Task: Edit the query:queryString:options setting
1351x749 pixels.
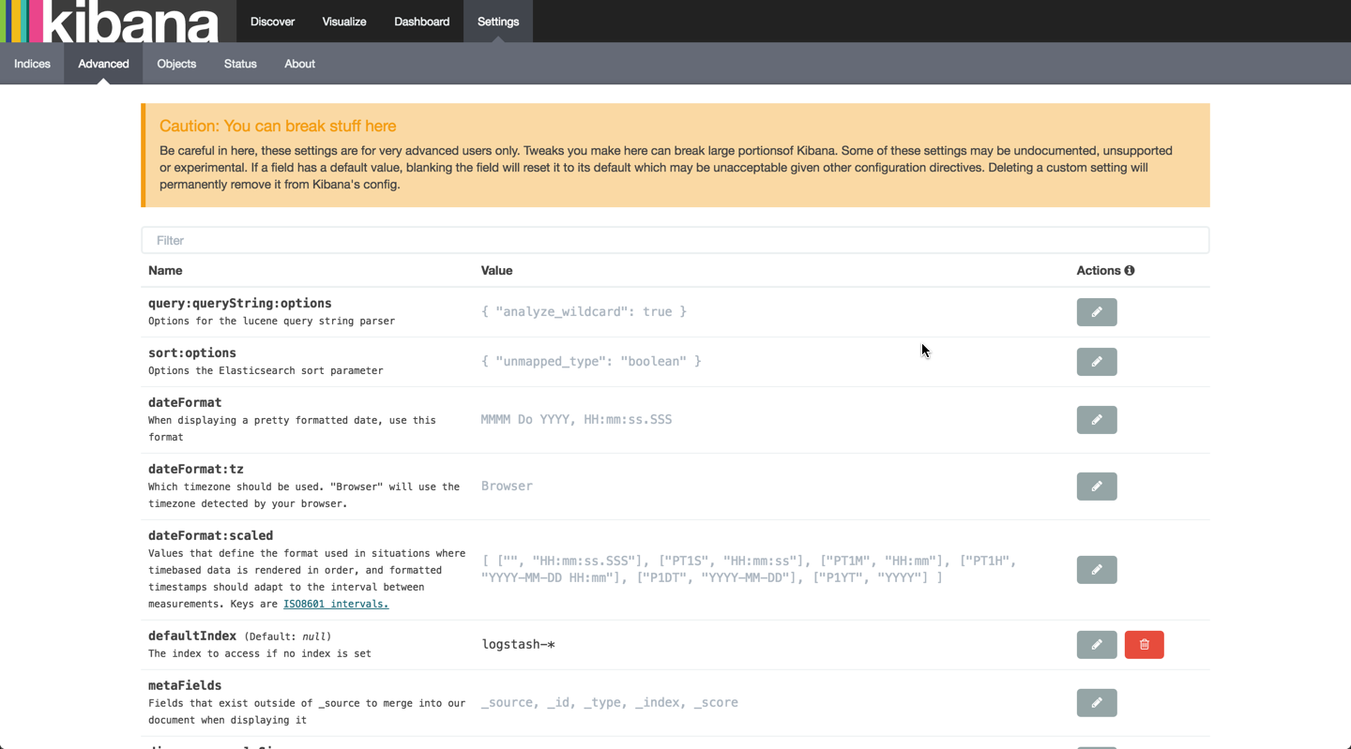Action: (x=1096, y=312)
